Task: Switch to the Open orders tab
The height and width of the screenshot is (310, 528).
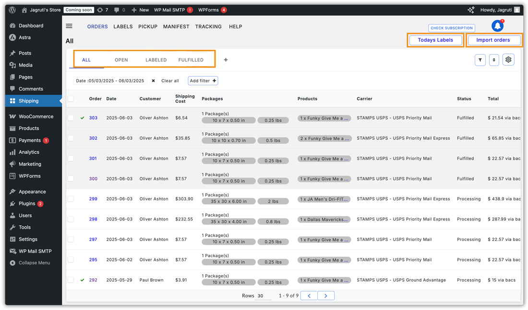Action: 121,60
